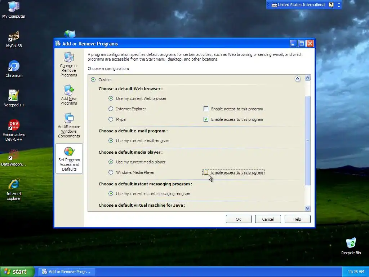This screenshot has width=369, height=277.
Task: Open My Computer desktop icon
Action: coord(14,10)
